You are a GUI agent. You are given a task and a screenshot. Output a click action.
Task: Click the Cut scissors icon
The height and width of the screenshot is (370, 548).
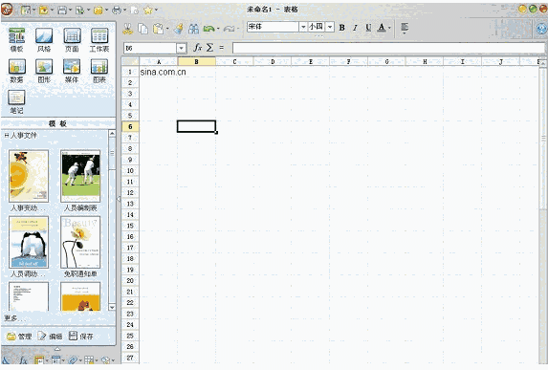[x=127, y=29]
